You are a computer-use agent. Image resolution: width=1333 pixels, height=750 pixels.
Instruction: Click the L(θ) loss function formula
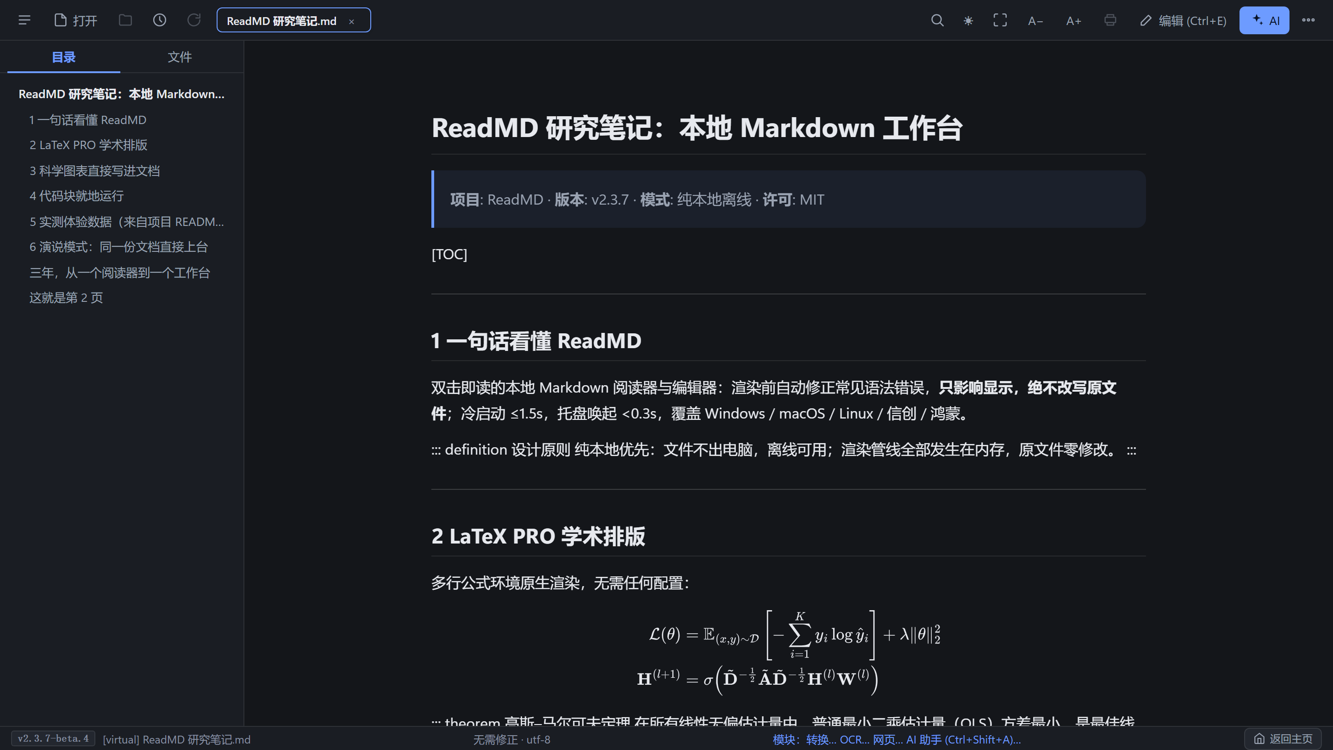tap(794, 635)
